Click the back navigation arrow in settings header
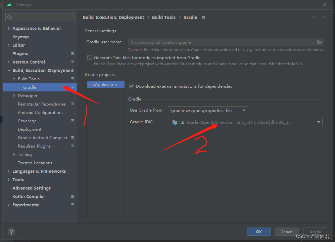Screen dimensions: 335x242 314,17
